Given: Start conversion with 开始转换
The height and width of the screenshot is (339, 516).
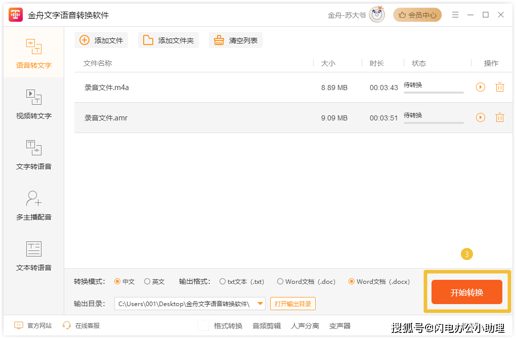Looking at the screenshot, I should point(466,292).
